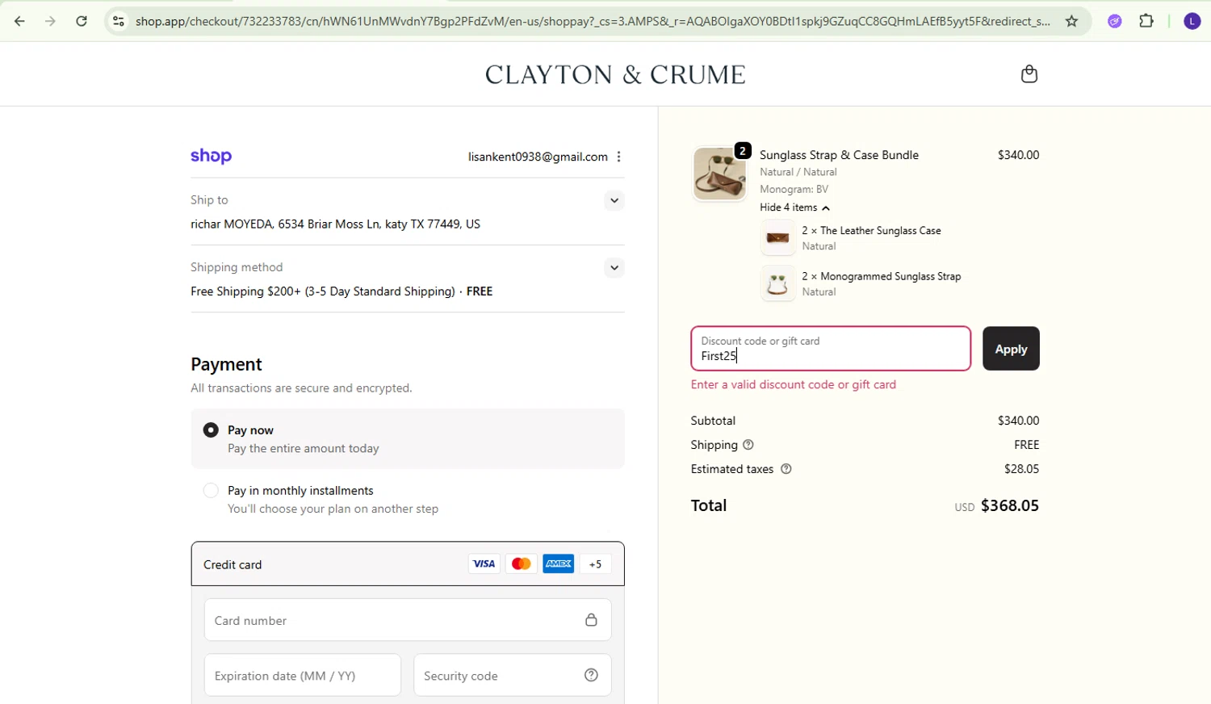Expand the Shipping method section

pyautogui.click(x=614, y=267)
